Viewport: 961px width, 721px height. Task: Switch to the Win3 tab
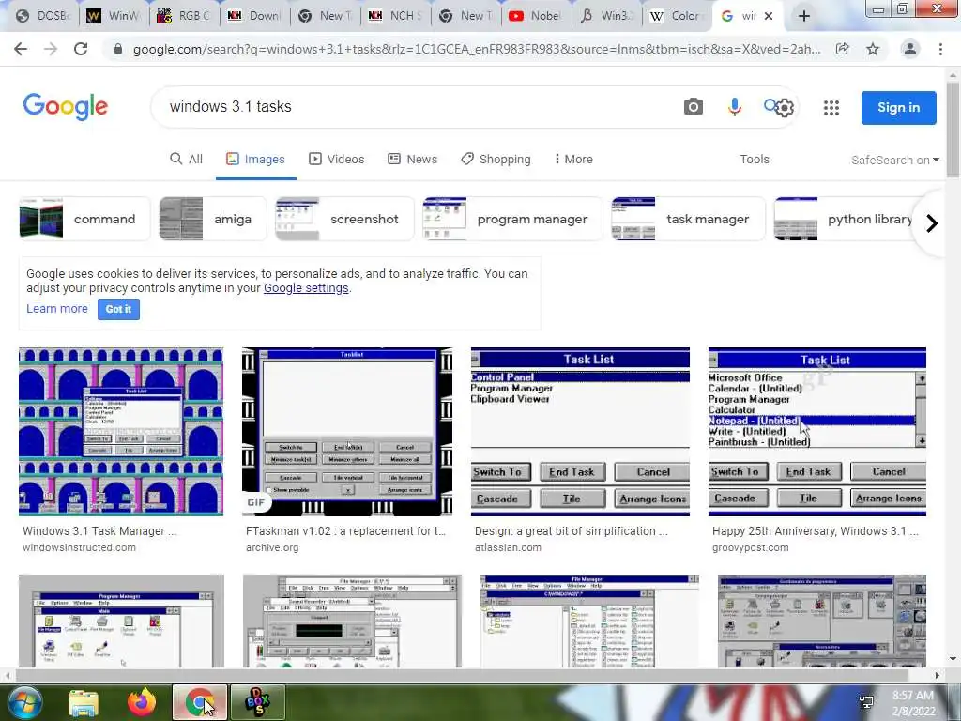(606, 16)
